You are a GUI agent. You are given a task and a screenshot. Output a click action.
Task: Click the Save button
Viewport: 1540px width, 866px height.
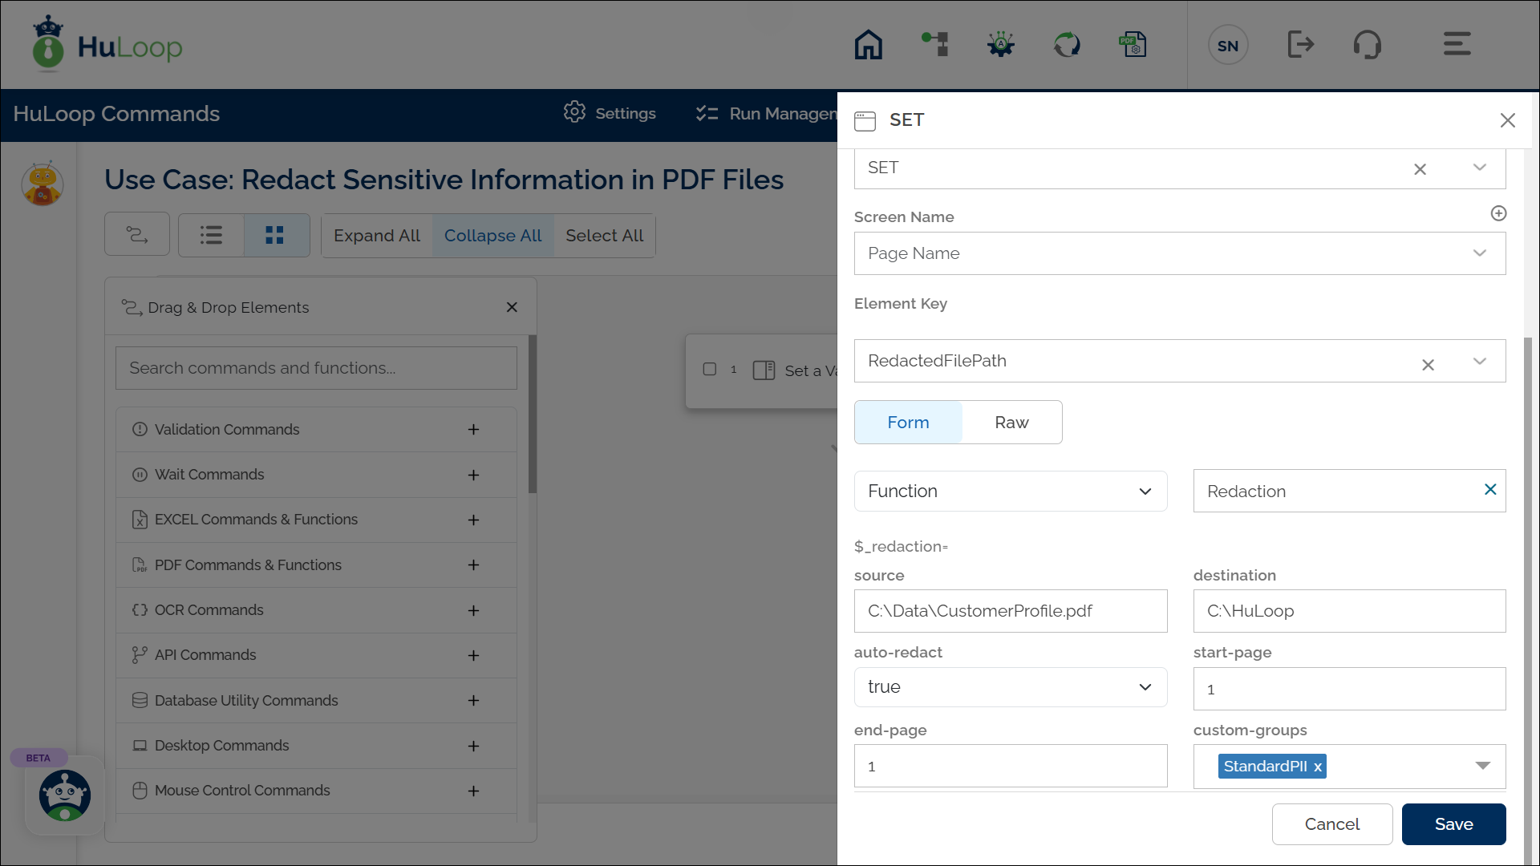(x=1453, y=824)
